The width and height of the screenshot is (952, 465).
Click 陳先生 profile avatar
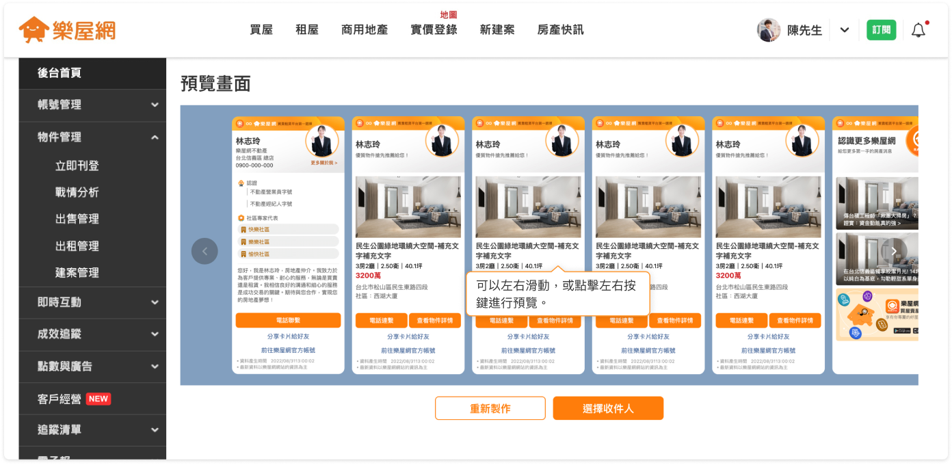pyautogui.click(x=768, y=30)
